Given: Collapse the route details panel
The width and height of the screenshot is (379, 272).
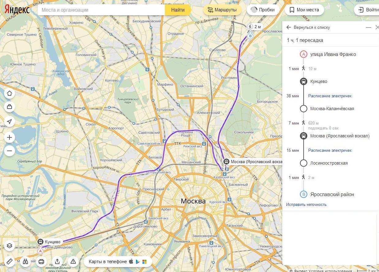Looking at the screenshot, I should tap(368, 27).
